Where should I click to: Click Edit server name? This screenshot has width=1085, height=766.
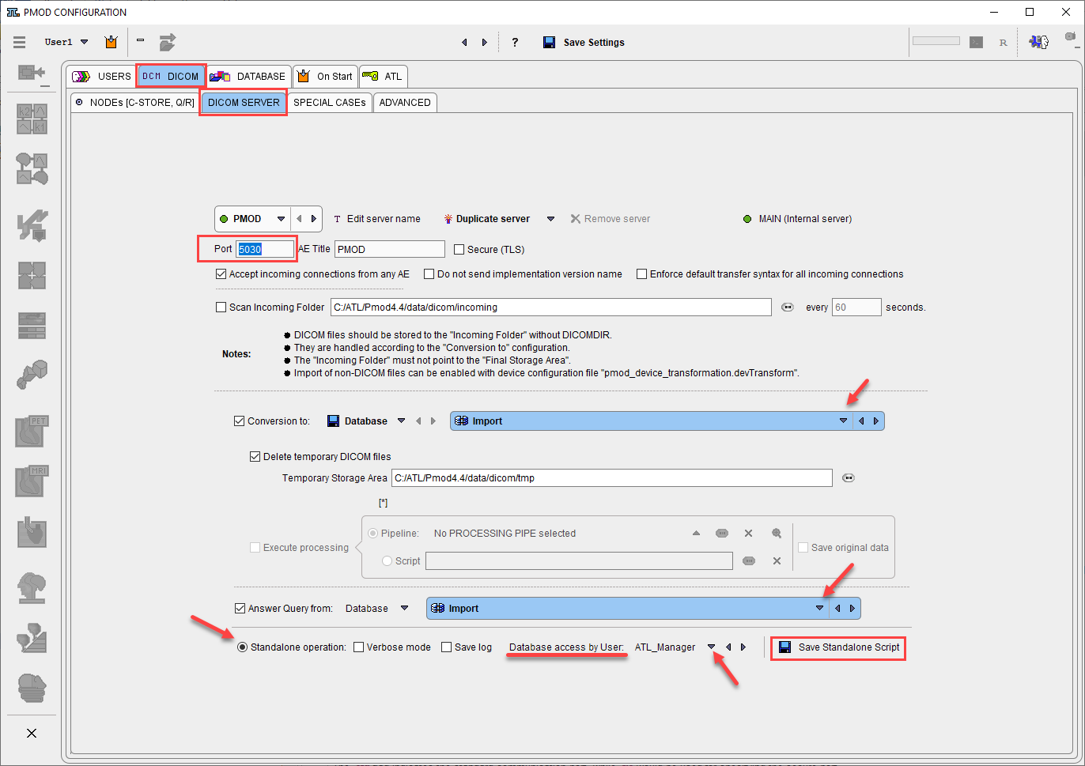(377, 219)
